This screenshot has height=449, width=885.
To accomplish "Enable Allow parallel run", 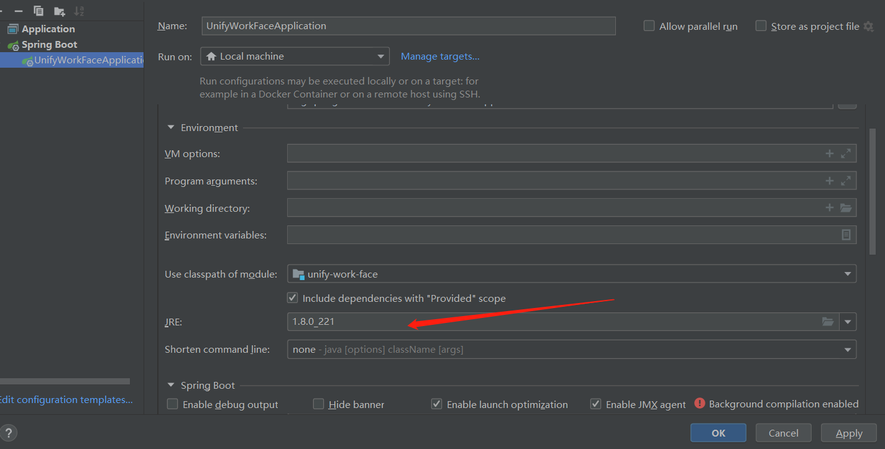I will (x=649, y=25).
